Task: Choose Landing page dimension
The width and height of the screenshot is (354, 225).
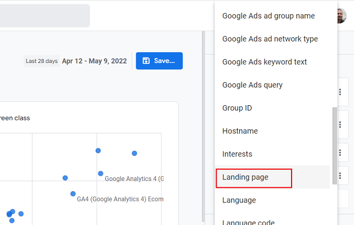Action: click(272, 177)
